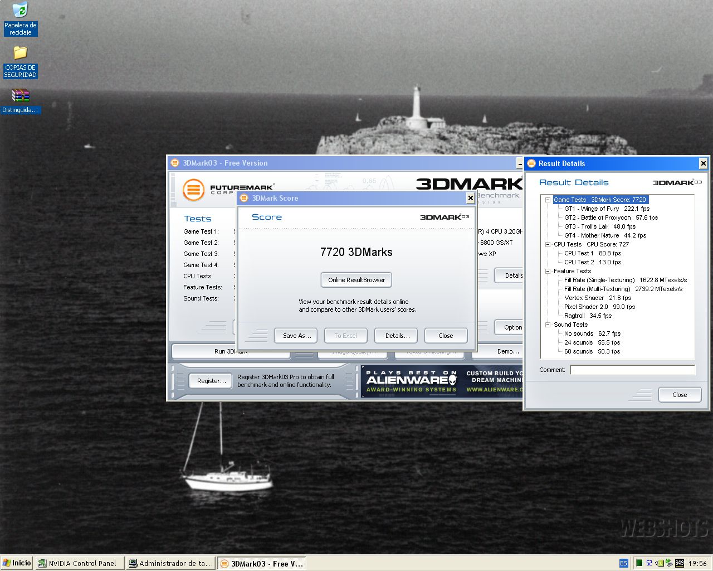Collapse the CPU Tests tree node

pos(548,244)
